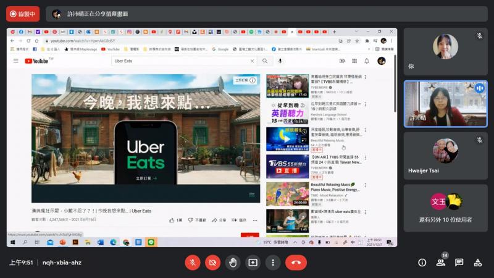The image size is (494, 278).
Task: Open the browser tab search chevron
Action: pyautogui.click(x=356, y=32)
